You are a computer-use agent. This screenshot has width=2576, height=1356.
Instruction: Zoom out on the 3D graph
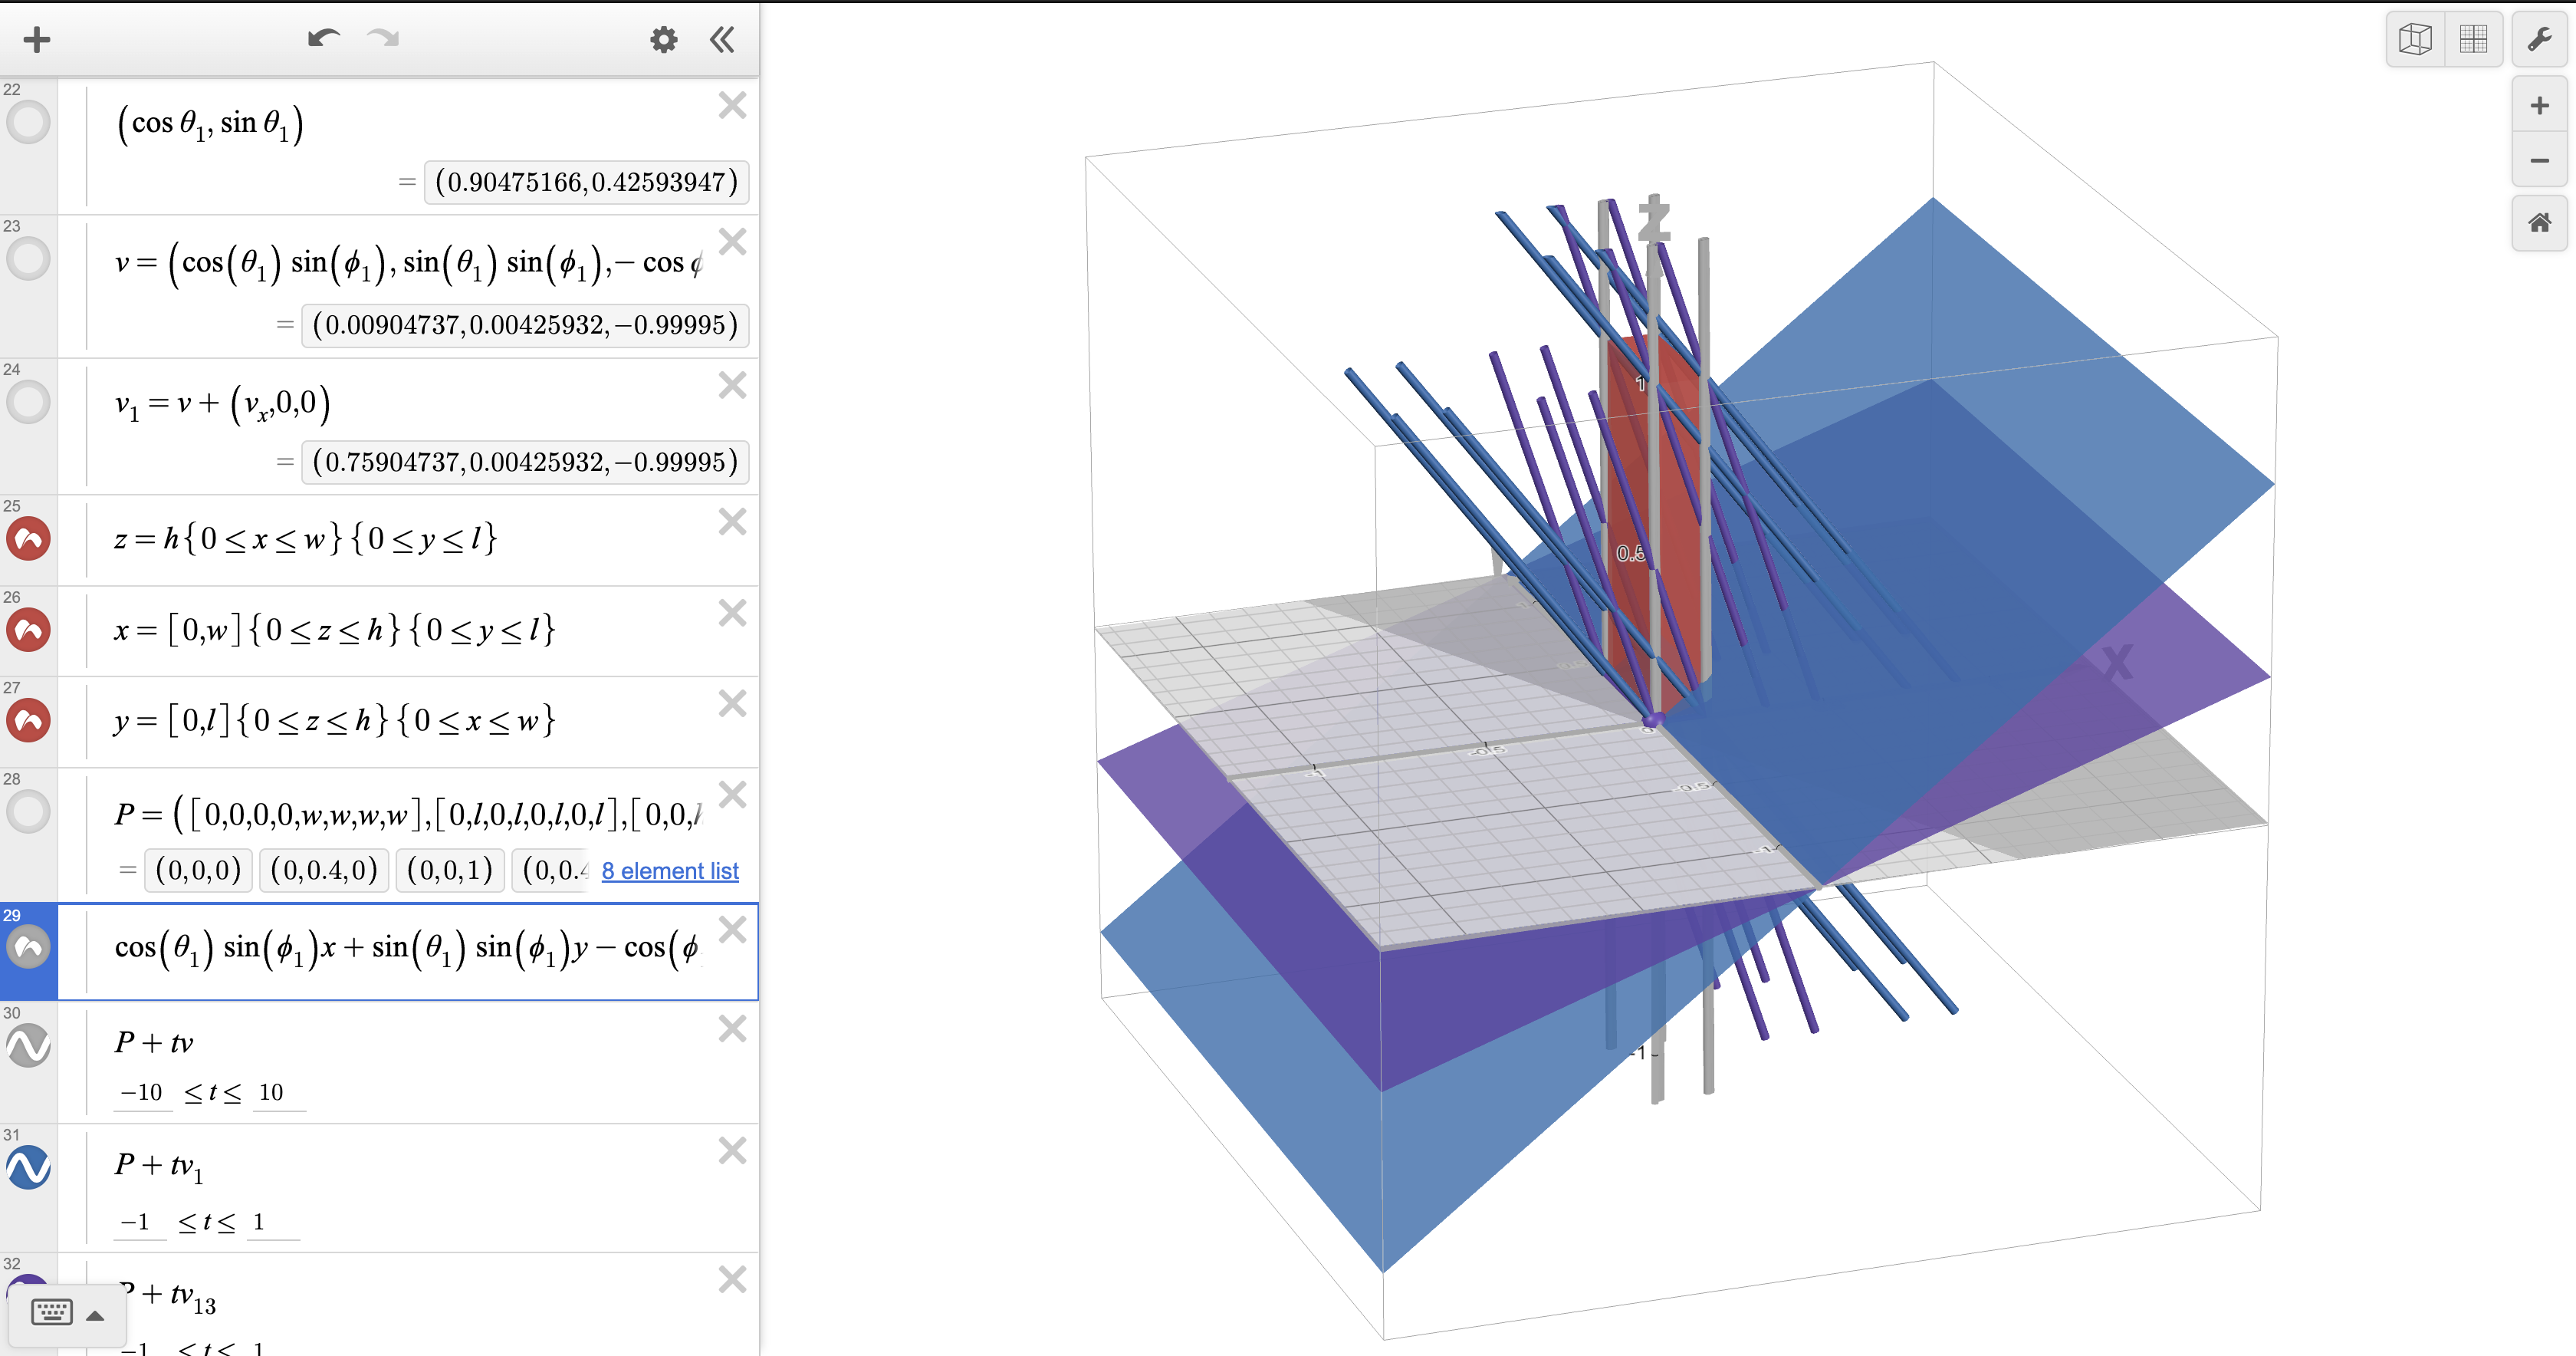click(x=2539, y=160)
